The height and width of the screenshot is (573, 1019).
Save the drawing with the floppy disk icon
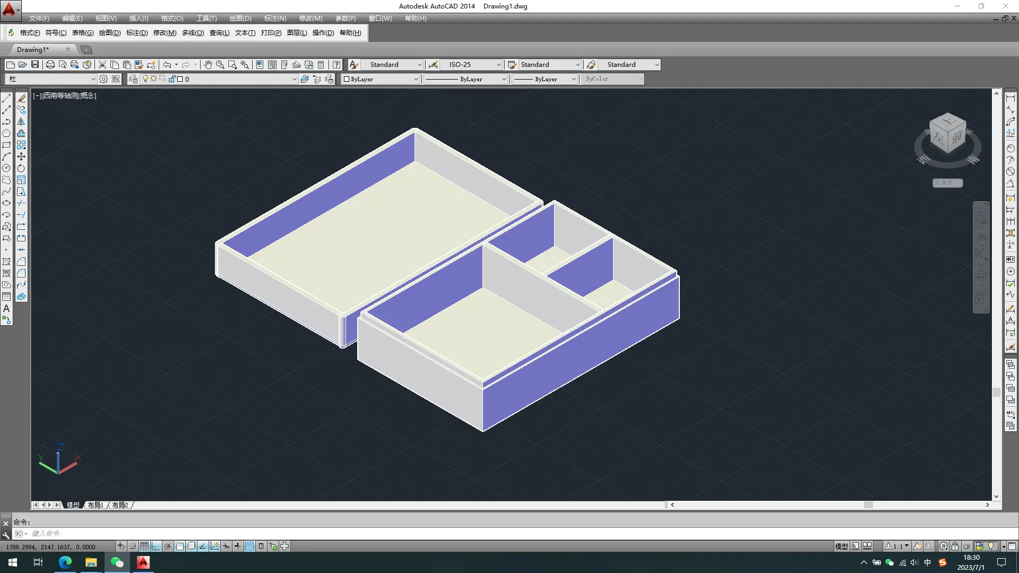pyautogui.click(x=35, y=65)
